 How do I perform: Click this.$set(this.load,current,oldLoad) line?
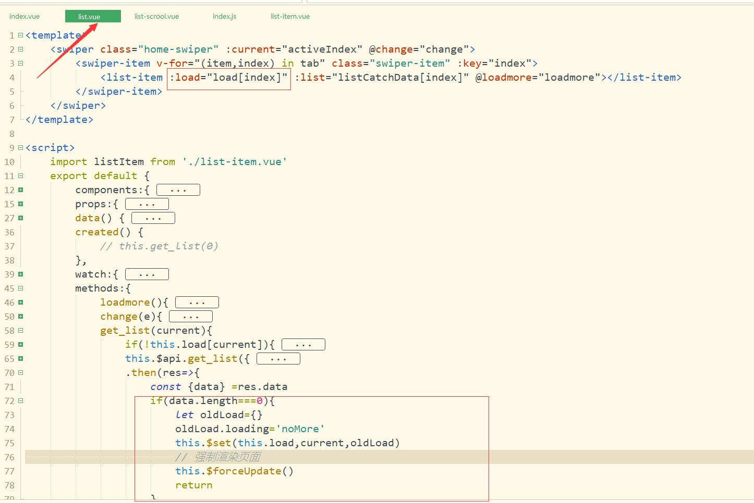point(288,443)
